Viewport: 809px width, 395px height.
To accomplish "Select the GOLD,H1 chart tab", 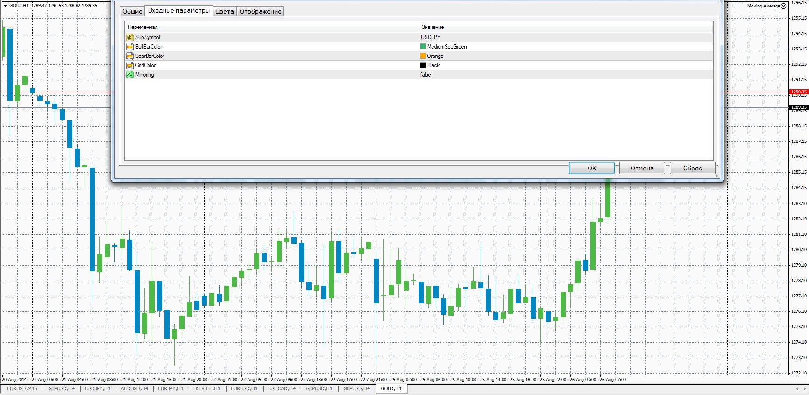I will [391, 388].
